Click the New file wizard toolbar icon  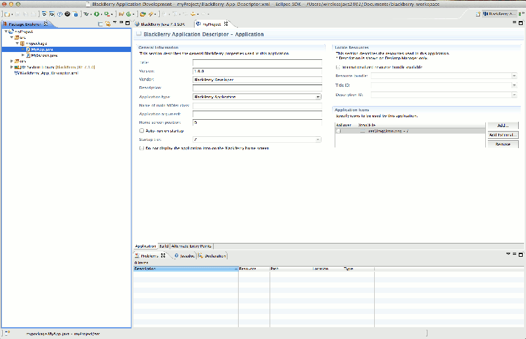tap(7, 14)
